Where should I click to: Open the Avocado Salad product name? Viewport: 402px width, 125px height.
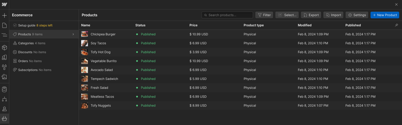(102, 70)
